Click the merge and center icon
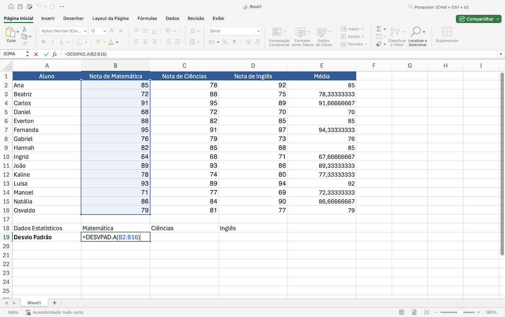This screenshot has width=505, height=317. (x=193, y=42)
